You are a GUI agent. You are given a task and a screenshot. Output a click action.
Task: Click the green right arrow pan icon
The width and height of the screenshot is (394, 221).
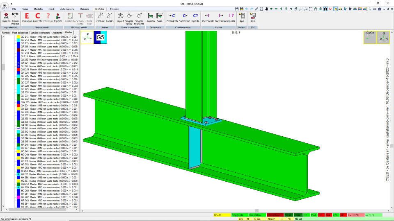271,9
